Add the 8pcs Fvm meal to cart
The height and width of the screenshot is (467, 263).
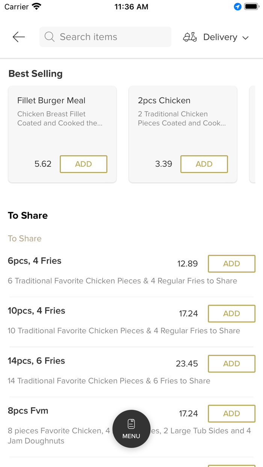pyautogui.click(x=231, y=413)
